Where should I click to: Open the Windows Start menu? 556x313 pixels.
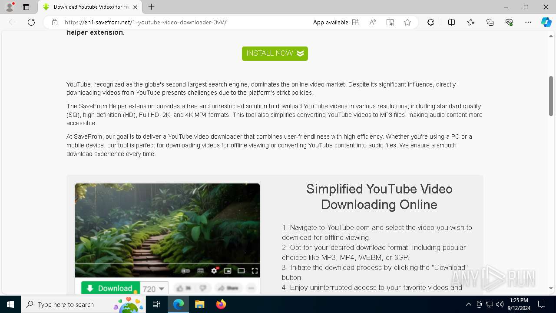click(10, 304)
